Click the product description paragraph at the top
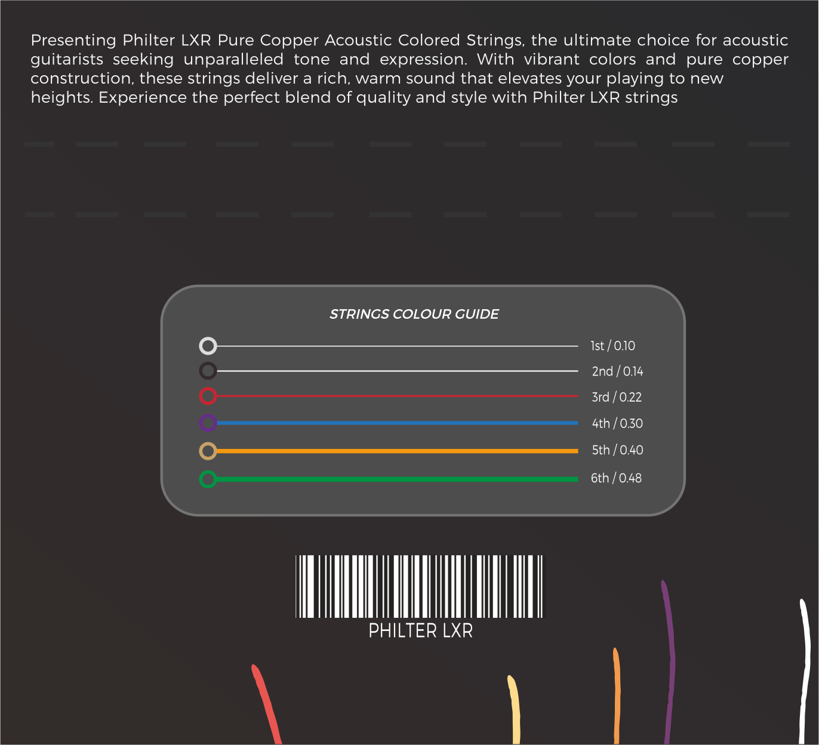819x745 pixels. [409, 69]
